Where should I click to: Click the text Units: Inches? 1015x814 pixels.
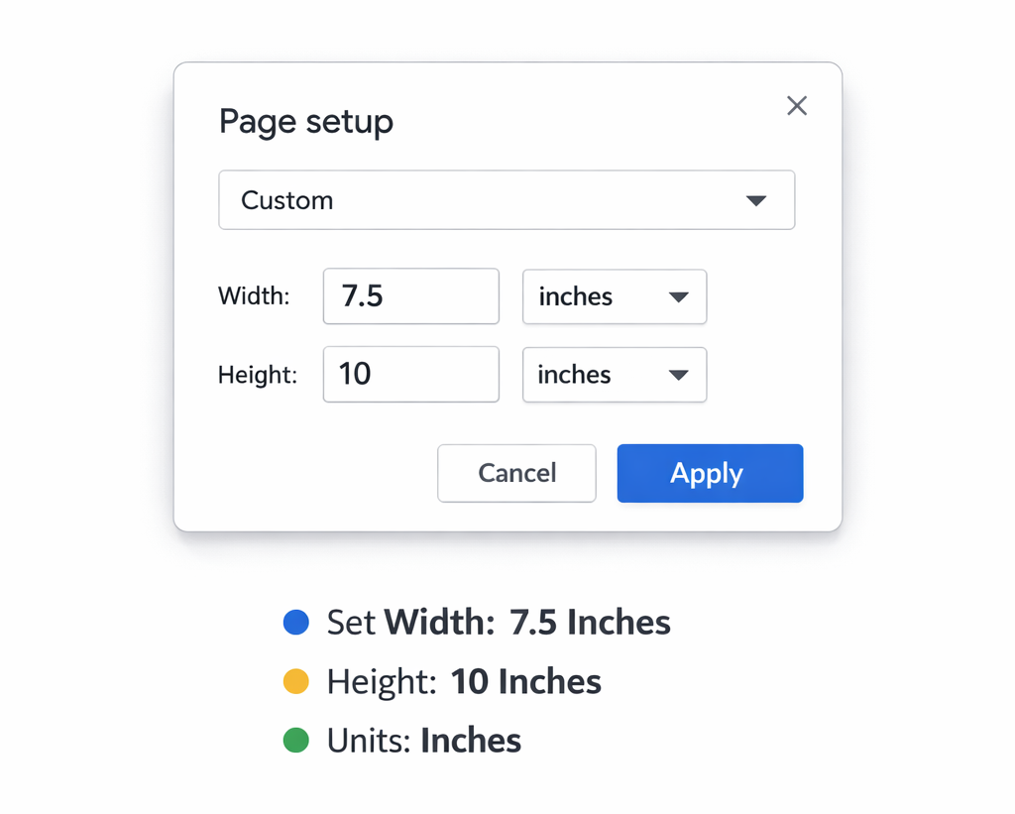click(x=423, y=740)
